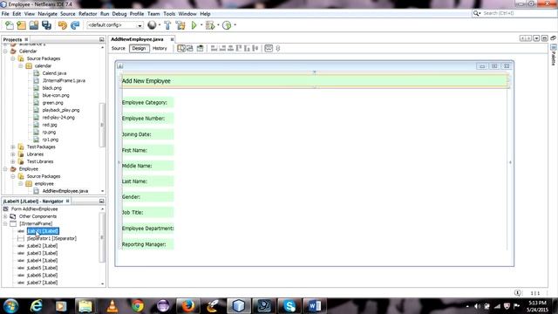The height and width of the screenshot is (314, 558).
Task: Click the Preview Design icon
Action: (x=200, y=49)
